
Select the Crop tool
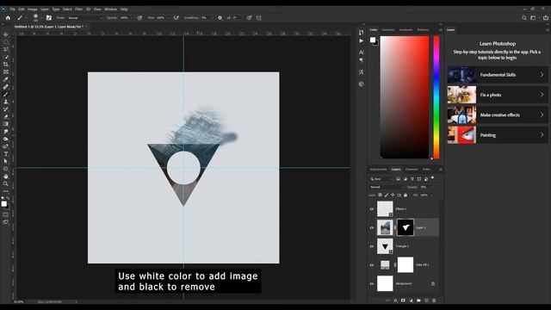6,65
